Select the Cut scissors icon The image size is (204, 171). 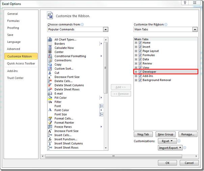50,73
